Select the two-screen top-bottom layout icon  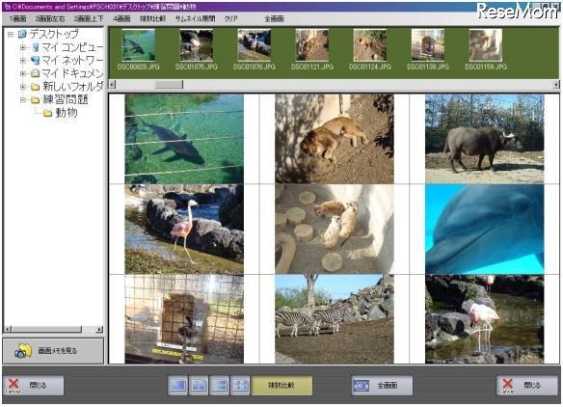pos(220,386)
